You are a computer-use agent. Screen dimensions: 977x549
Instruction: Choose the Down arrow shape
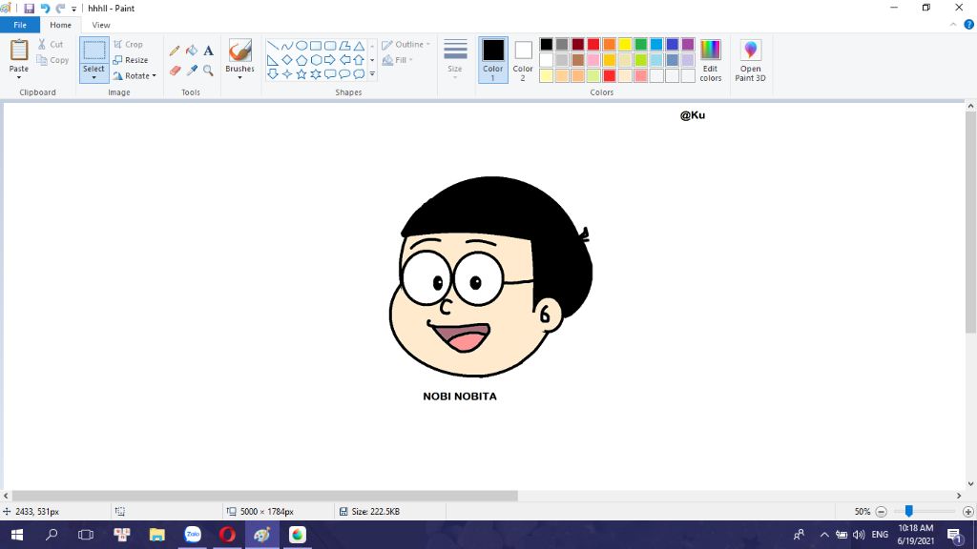[273, 74]
